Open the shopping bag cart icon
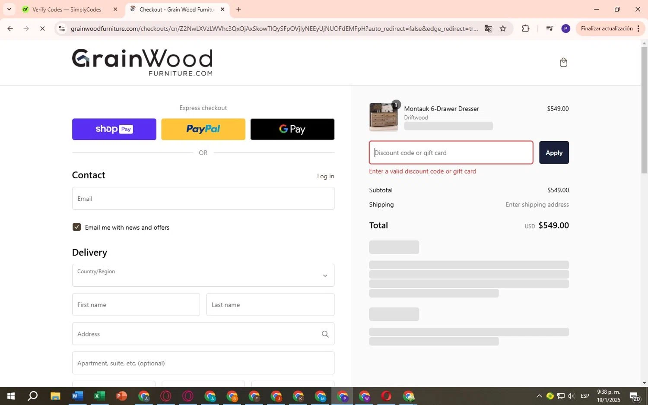648x405 pixels. pos(563,63)
